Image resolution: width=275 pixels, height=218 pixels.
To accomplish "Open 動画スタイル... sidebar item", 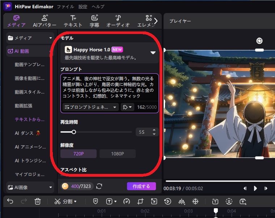I will click(x=29, y=92).
